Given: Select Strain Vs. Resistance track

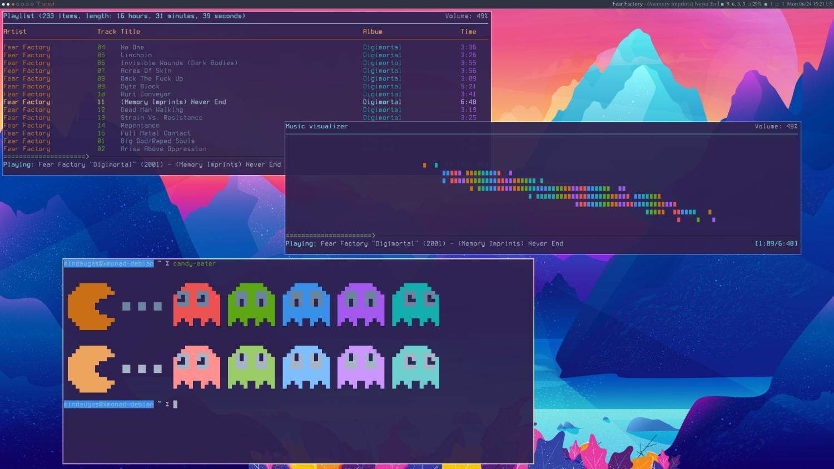Looking at the screenshot, I should click(240, 117).
